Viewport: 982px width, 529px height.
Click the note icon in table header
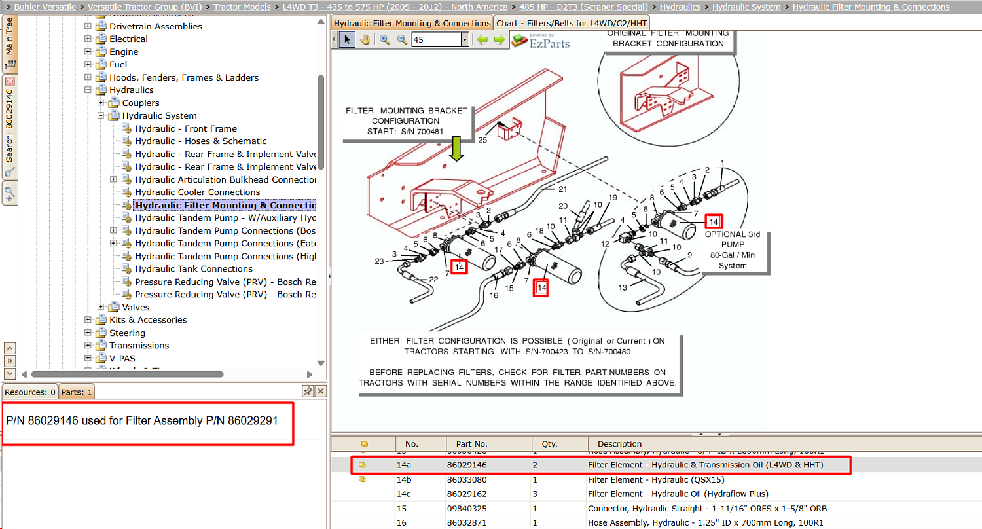[363, 443]
